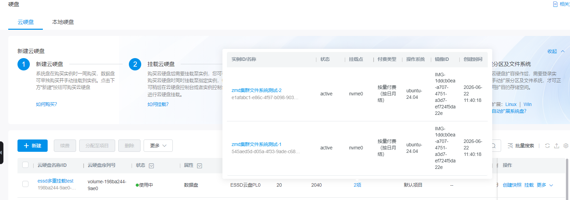The width and height of the screenshot is (570, 200).
Task: Click the 付费类型 column header in popup
Action: (387, 59)
